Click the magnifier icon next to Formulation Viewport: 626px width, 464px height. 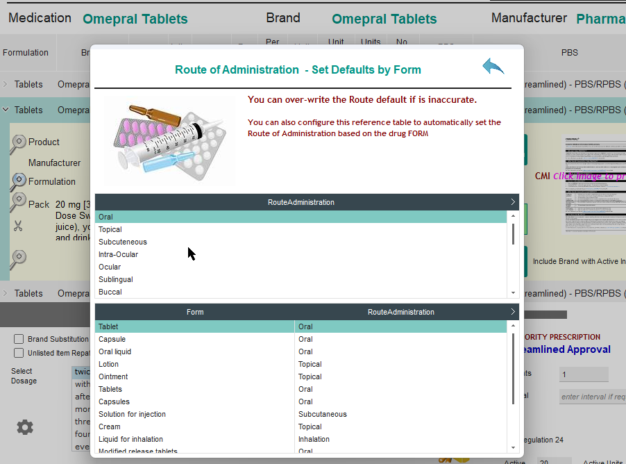click(17, 182)
